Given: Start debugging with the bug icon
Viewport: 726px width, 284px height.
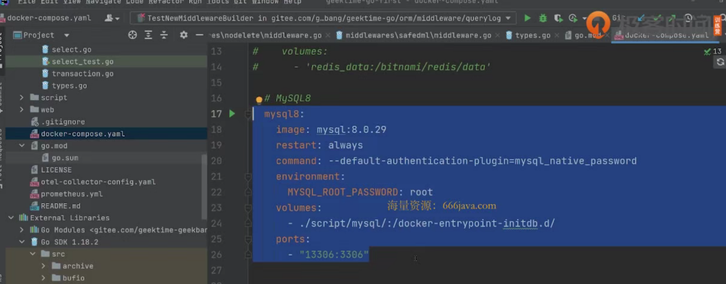Looking at the screenshot, I should tap(543, 18).
